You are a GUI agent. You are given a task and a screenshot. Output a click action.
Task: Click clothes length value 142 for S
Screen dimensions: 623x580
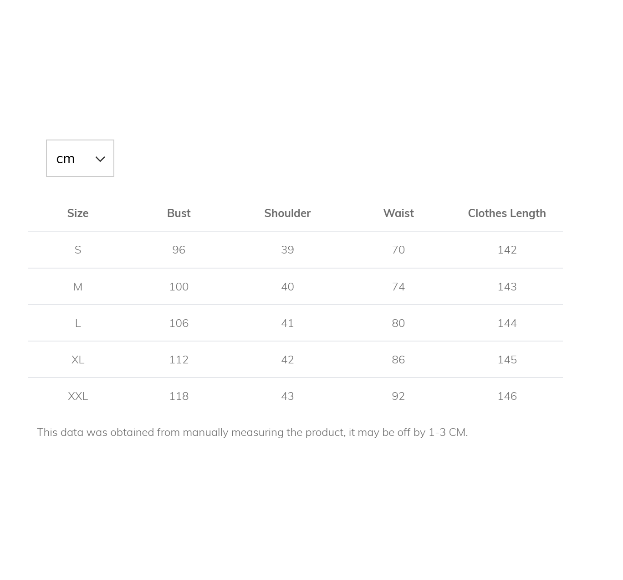tap(507, 250)
